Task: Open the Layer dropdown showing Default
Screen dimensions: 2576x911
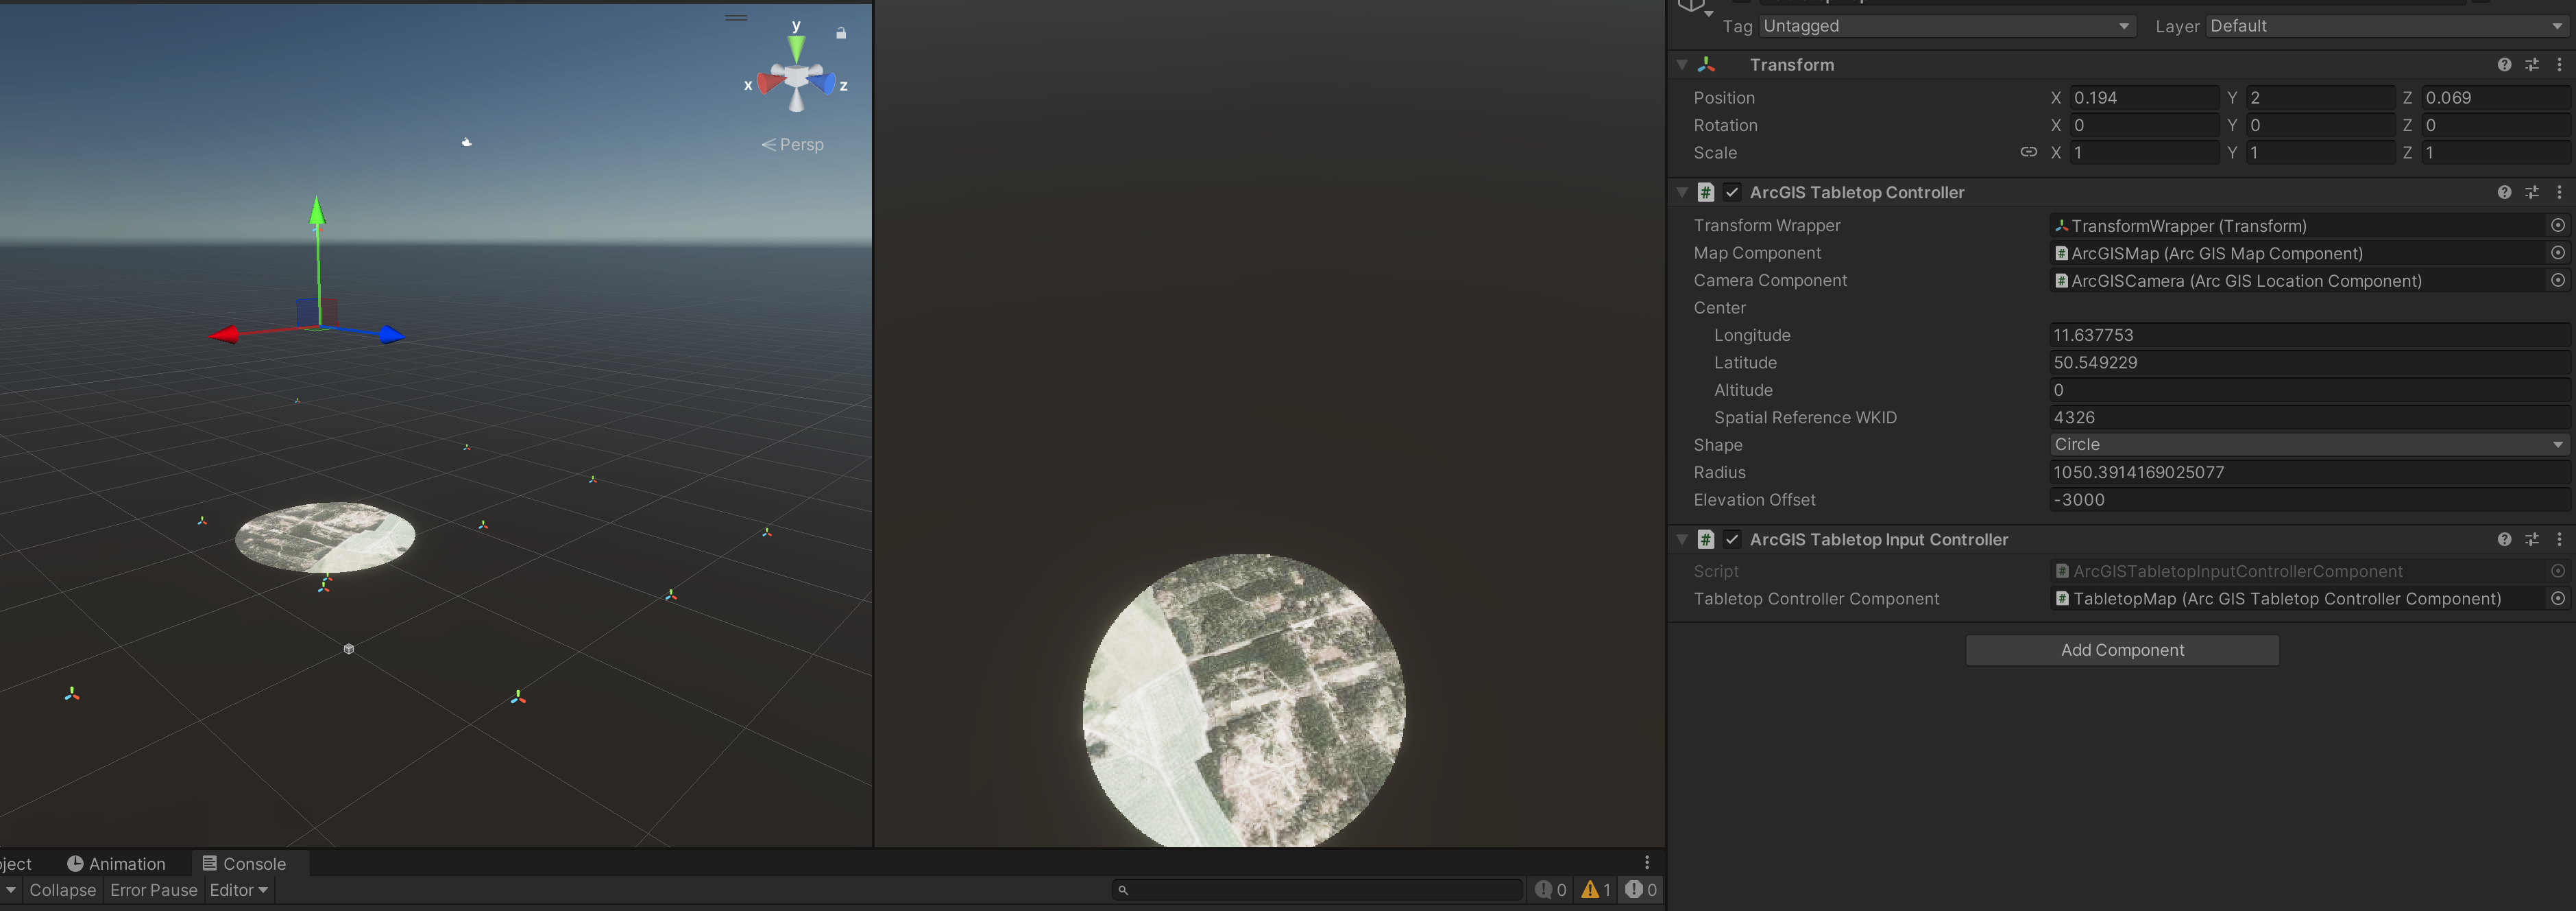Action: tap(2387, 26)
